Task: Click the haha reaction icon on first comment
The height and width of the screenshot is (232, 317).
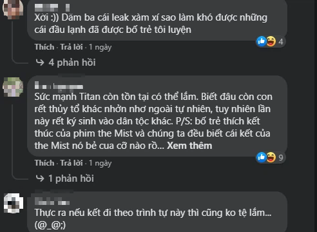Action: [x=271, y=41]
